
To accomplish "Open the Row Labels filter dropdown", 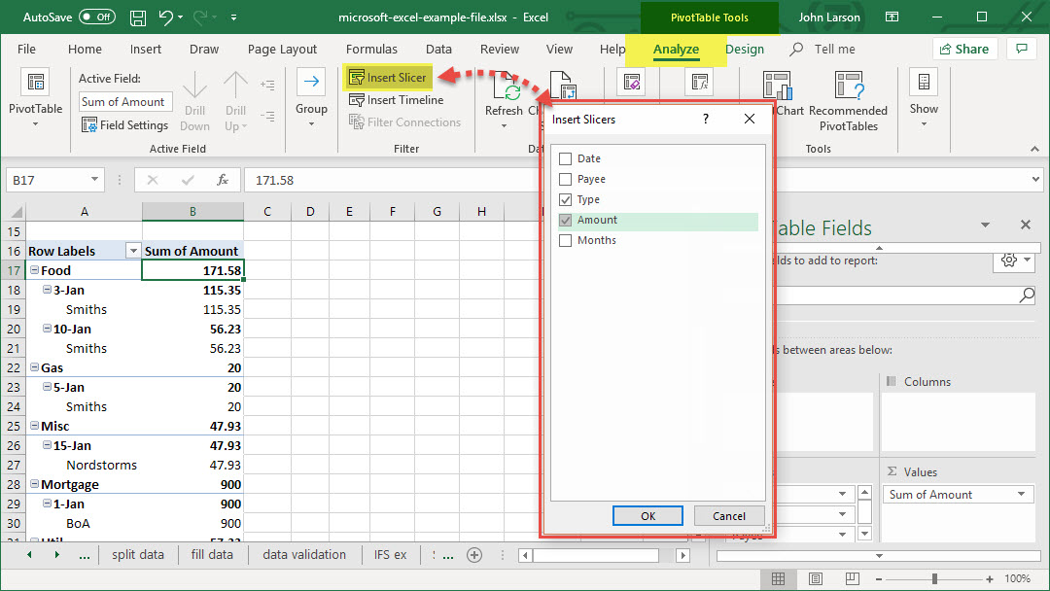I will [x=133, y=251].
